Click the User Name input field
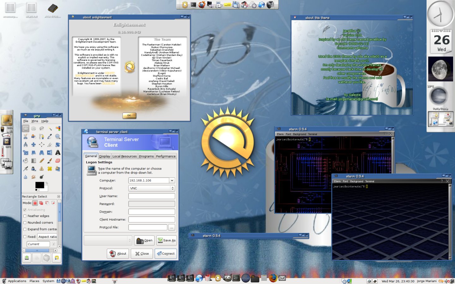The width and height of the screenshot is (455, 284). (152, 196)
